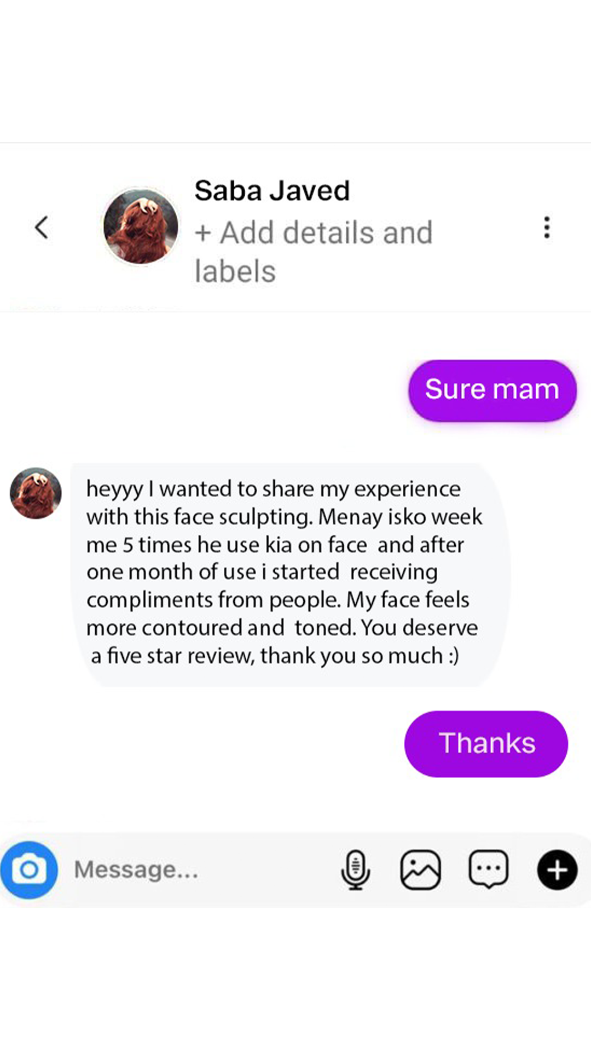This screenshot has height=1050, width=591.
Task: Select + Add details and labels
Action: click(314, 252)
